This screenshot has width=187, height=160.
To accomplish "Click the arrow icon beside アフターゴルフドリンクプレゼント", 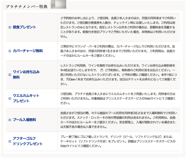I will tap(10, 141).
